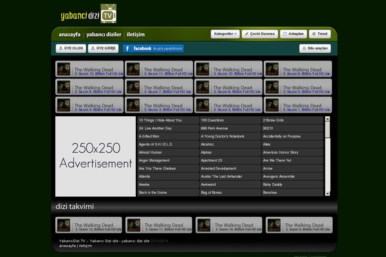Image resolution: width=386 pixels, height=257 pixels.
Task: Open Walking Dead 3. Sezon 9. Bölüm card in top grid
Action: coord(298,69)
